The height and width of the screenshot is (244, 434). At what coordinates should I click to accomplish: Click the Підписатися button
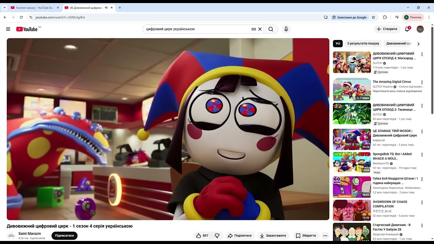(64, 236)
